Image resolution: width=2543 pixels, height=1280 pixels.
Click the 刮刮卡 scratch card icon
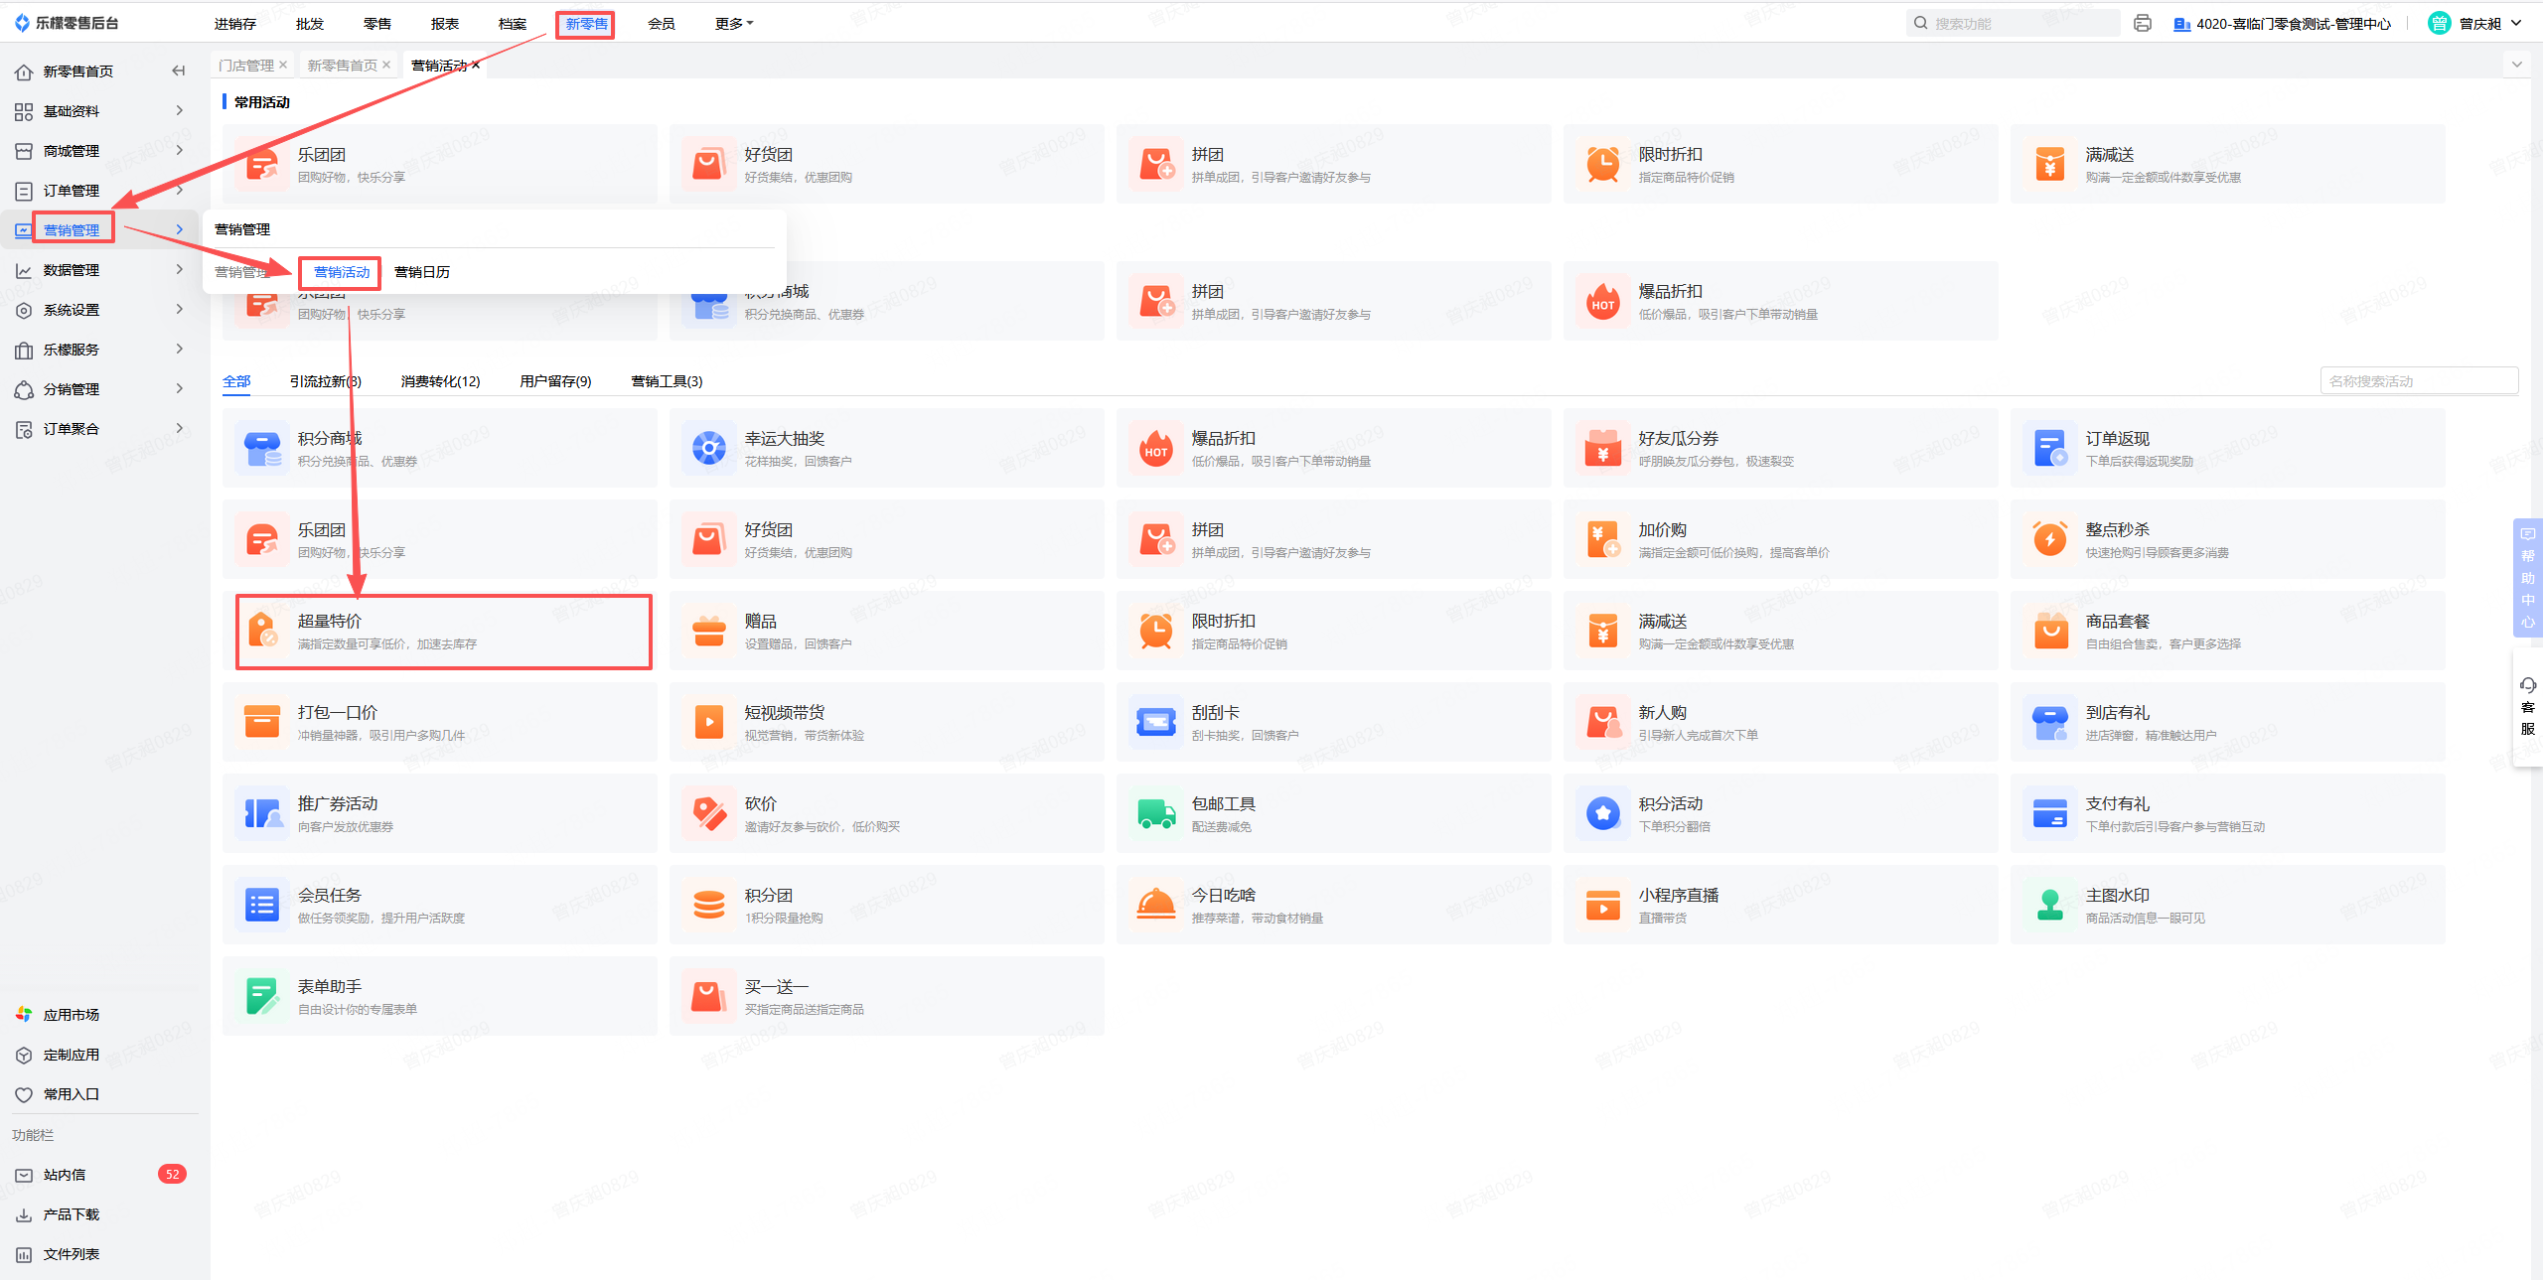pyautogui.click(x=1156, y=723)
